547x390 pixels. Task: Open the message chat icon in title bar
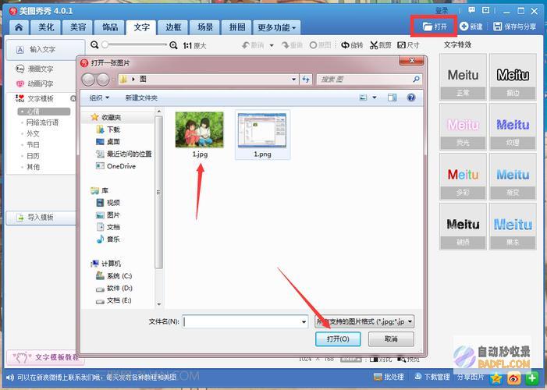[471, 10]
